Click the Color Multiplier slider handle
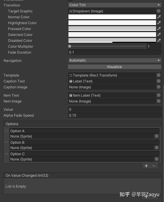 (70, 46)
